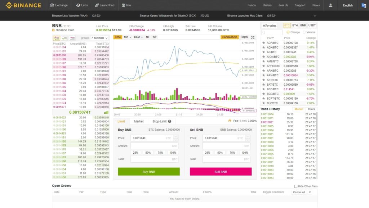Expand chart to fullscreen

tap(253, 37)
